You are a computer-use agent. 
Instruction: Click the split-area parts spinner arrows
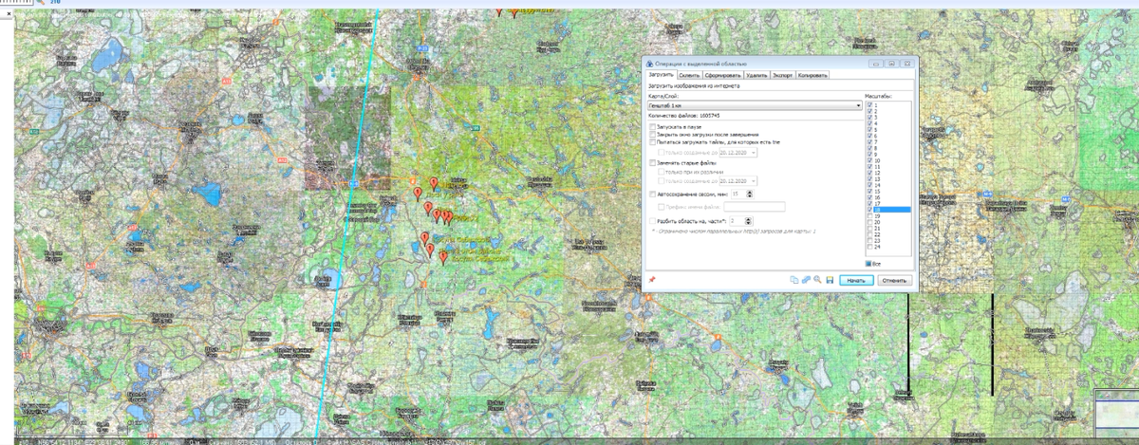pyautogui.click(x=748, y=221)
